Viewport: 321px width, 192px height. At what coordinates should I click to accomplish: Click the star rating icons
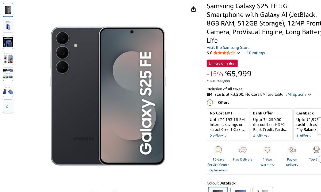pyautogui.click(x=224, y=53)
